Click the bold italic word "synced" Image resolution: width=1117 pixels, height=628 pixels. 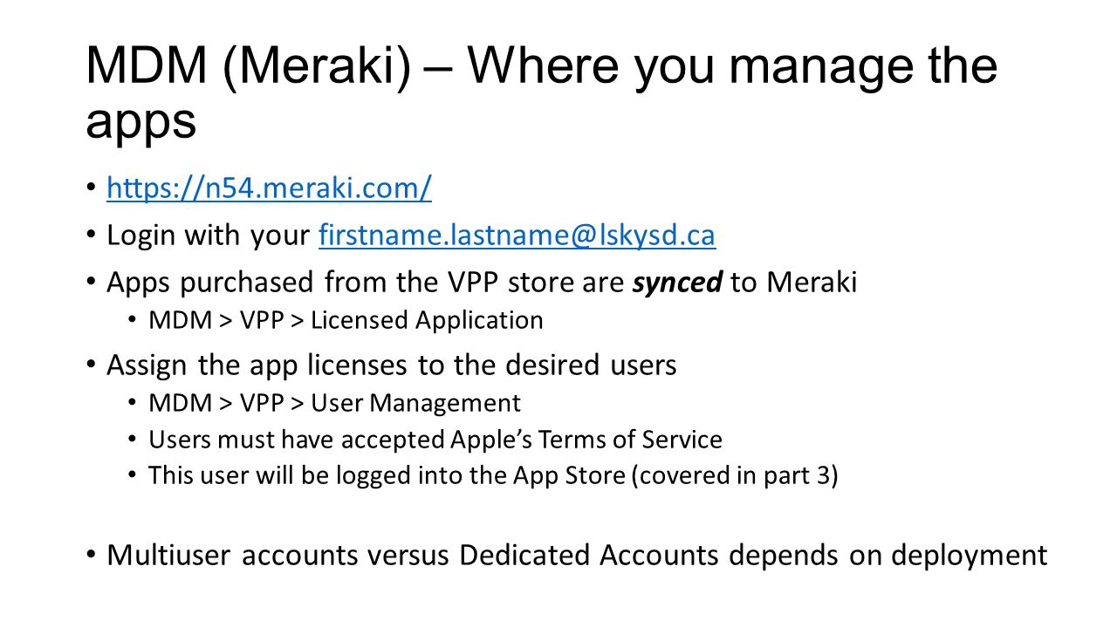[677, 283]
